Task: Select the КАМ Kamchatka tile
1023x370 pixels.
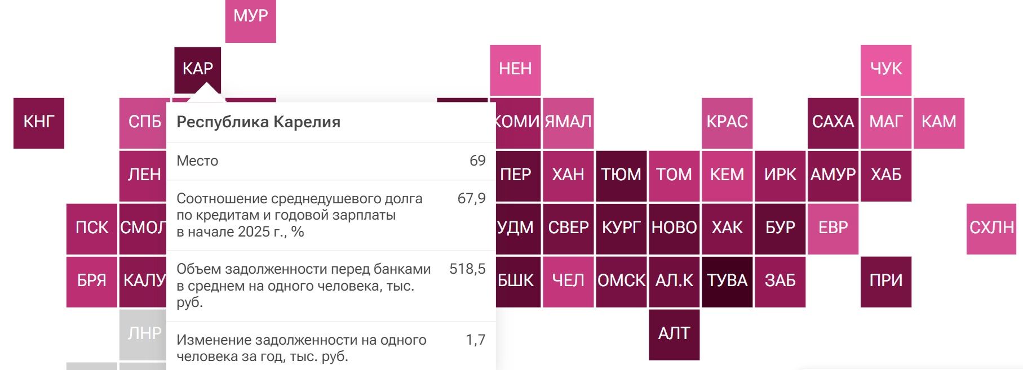Action: pyautogui.click(x=938, y=123)
